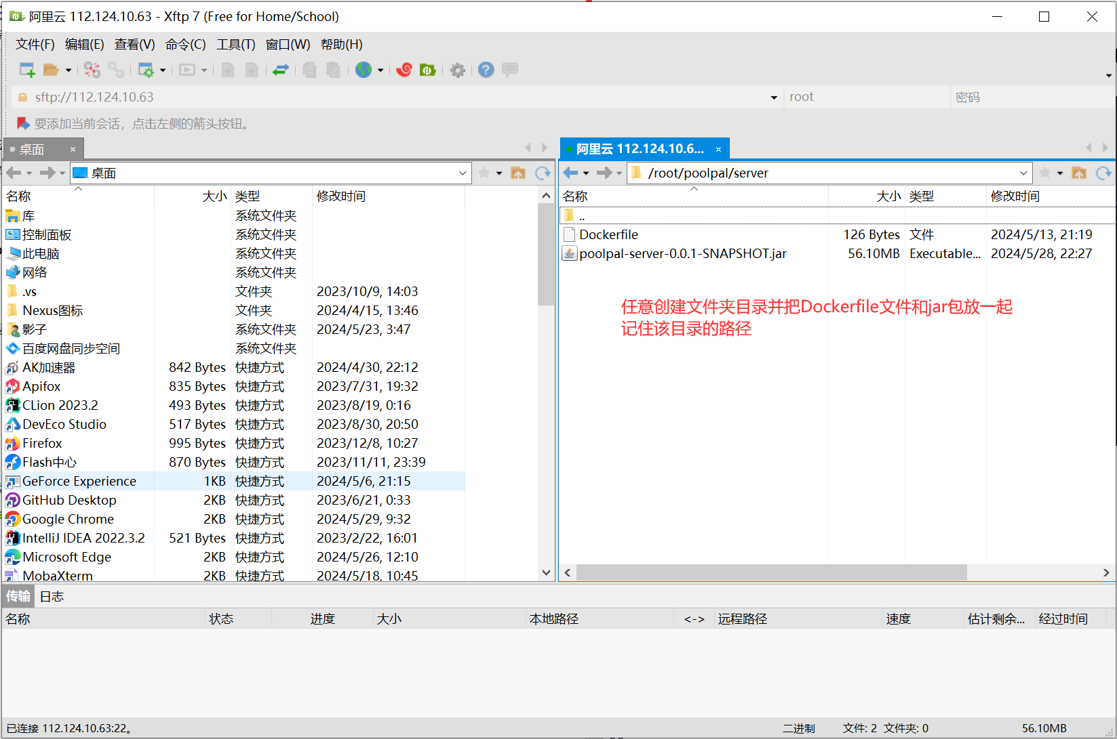This screenshot has width=1117, height=739.
Task: Click the globe icon in toolbar
Action: pyautogui.click(x=364, y=70)
